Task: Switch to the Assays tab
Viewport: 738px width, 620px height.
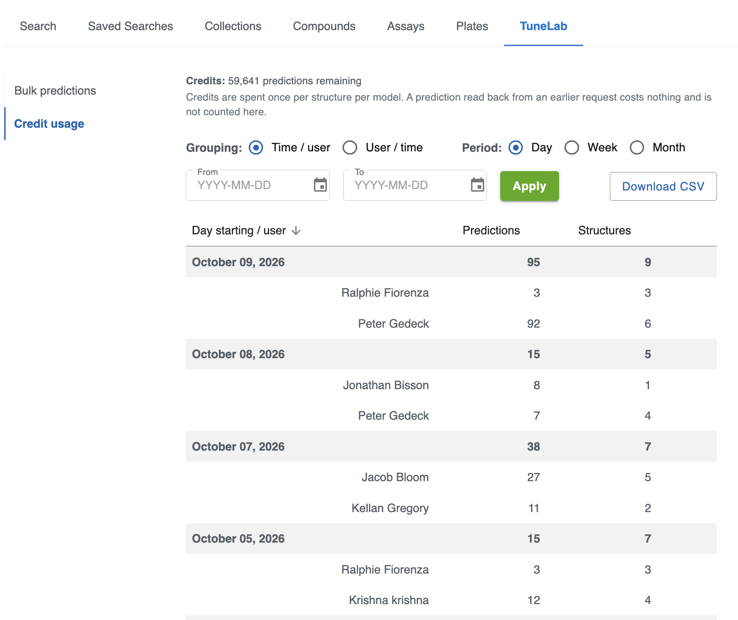Action: 406,26
